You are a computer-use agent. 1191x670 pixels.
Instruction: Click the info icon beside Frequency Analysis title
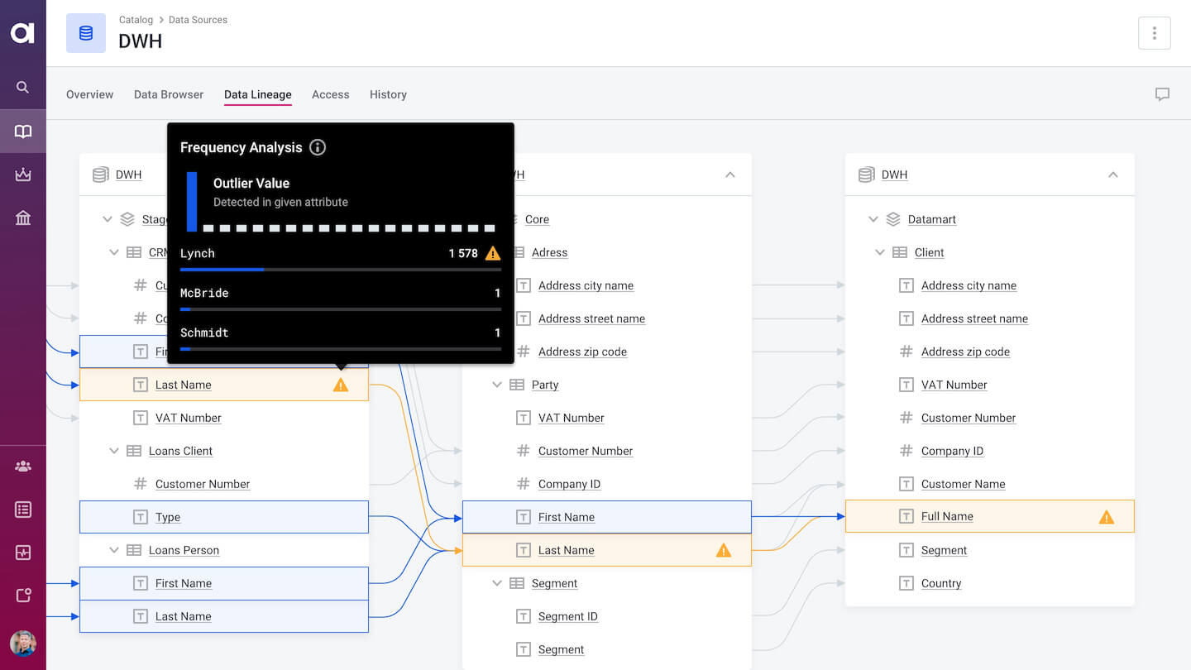[317, 147]
